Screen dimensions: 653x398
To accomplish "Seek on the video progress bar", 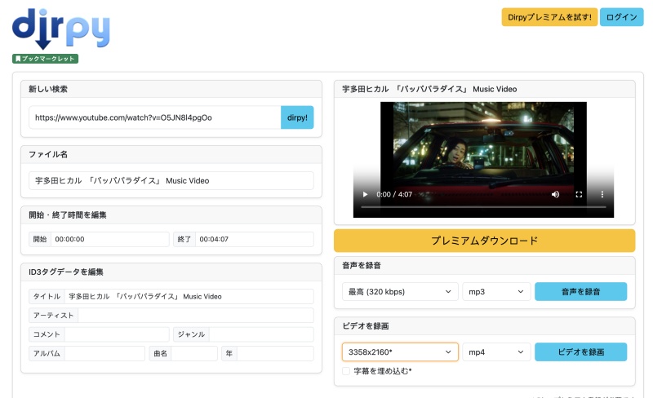I will click(x=483, y=206).
